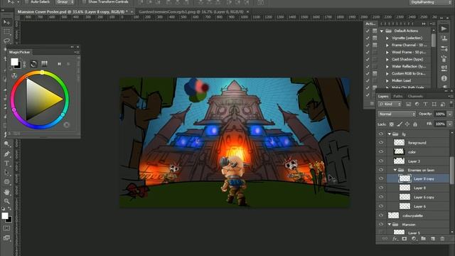
Task: Click the Lock transparent pixels icon
Action: (392, 124)
